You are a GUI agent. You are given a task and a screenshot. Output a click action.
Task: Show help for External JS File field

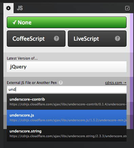click(61, 83)
